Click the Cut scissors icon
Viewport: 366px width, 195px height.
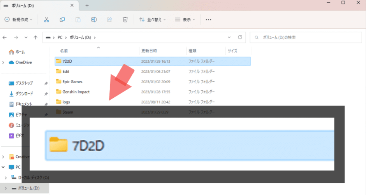46,19
